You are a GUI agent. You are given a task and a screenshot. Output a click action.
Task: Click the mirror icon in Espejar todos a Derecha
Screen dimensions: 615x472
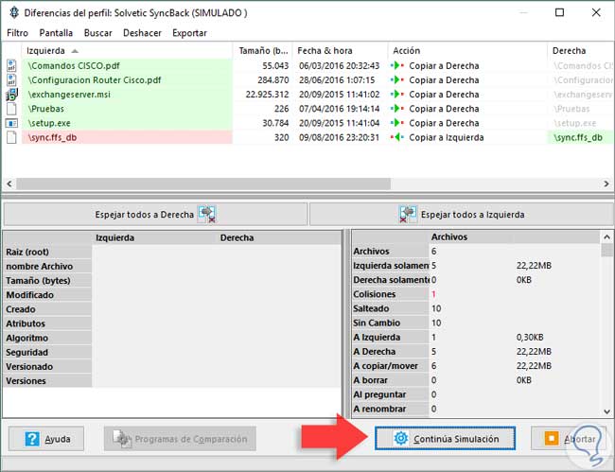pos(207,215)
